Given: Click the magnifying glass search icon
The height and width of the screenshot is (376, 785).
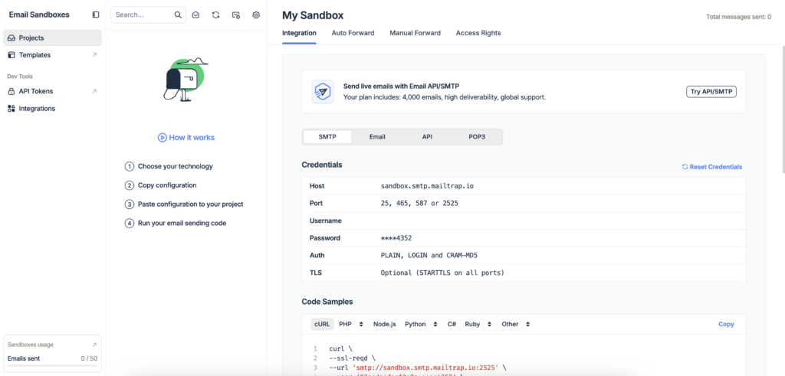Looking at the screenshot, I should (x=178, y=15).
